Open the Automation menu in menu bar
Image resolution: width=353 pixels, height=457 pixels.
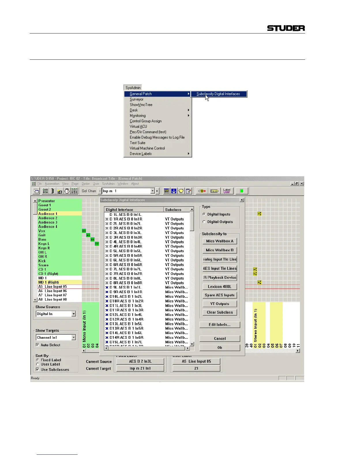click(x=52, y=184)
